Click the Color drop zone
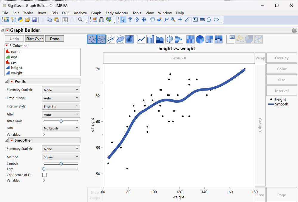This screenshot has height=202, width=298. click(282, 69)
